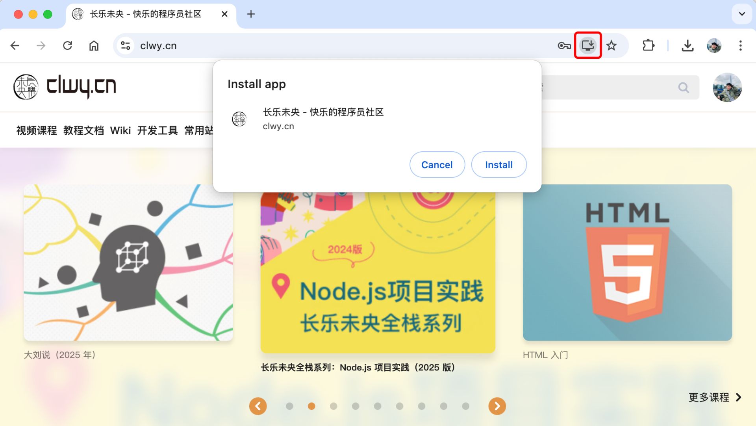Go forward to the next page
The height and width of the screenshot is (426, 756).
(x=41, y=46)
